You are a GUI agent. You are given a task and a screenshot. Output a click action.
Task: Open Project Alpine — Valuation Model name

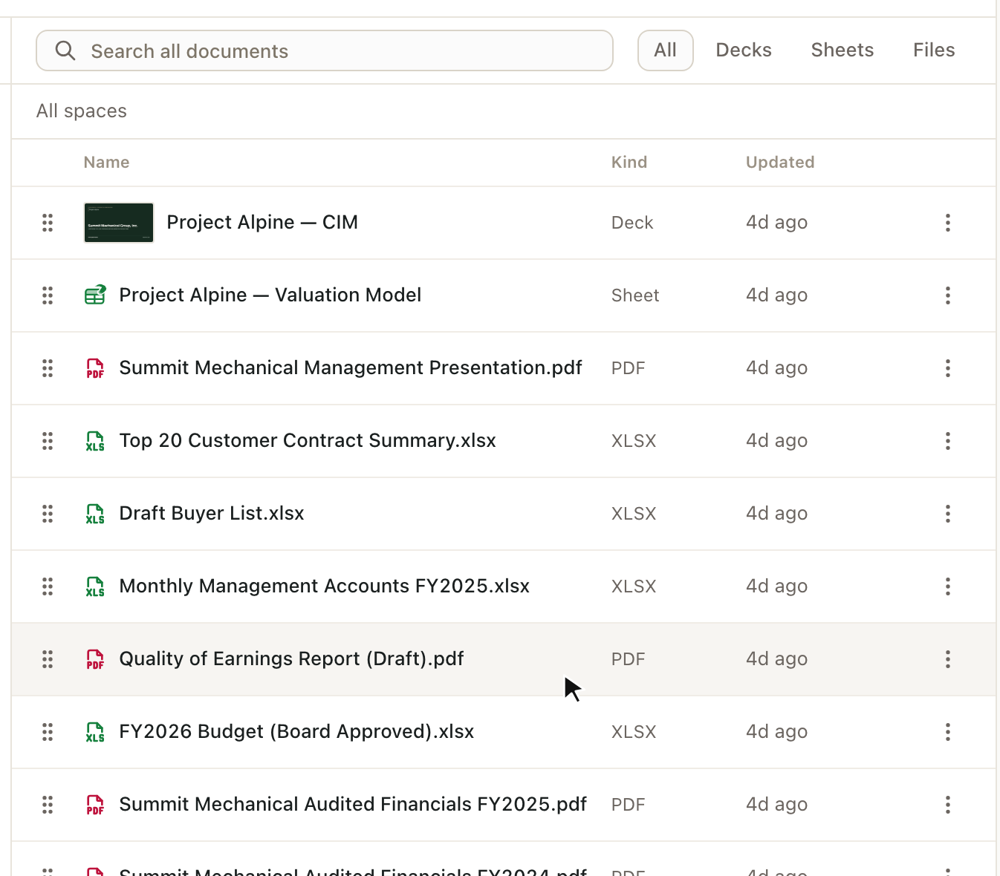coord(270,295)
